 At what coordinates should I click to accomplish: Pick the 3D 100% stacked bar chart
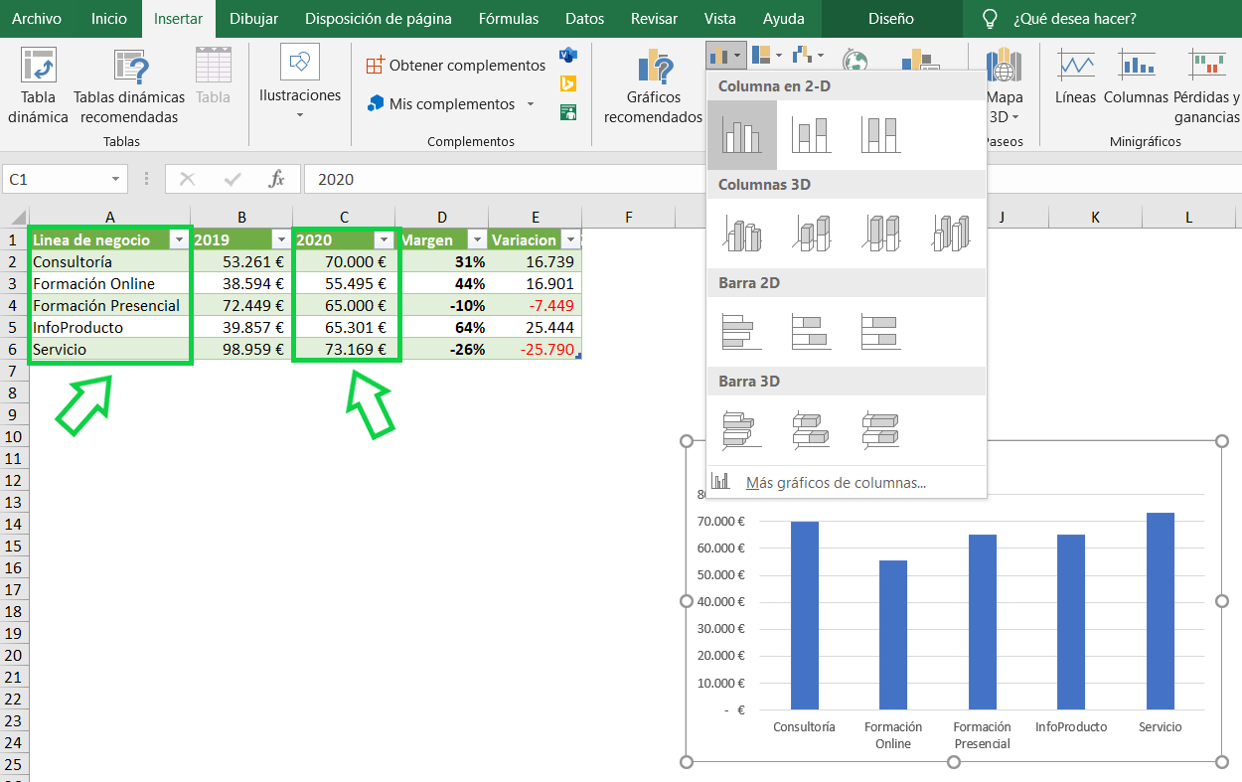[x=881, y=429]
